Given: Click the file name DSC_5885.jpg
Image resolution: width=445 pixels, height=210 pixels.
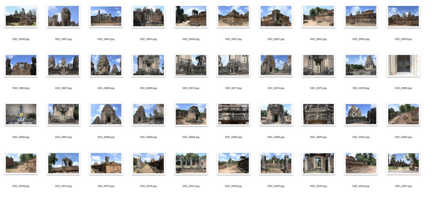Looking at the screenshot, I should (x=403, y=88).
